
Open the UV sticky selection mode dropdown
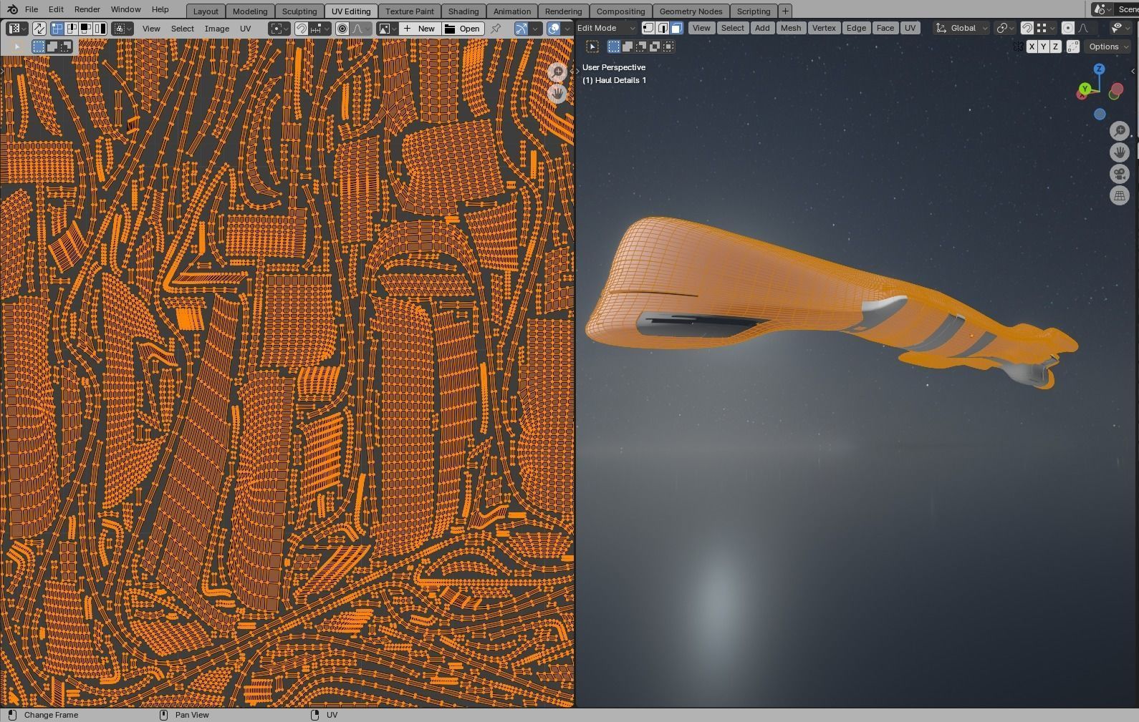(122, 29)
